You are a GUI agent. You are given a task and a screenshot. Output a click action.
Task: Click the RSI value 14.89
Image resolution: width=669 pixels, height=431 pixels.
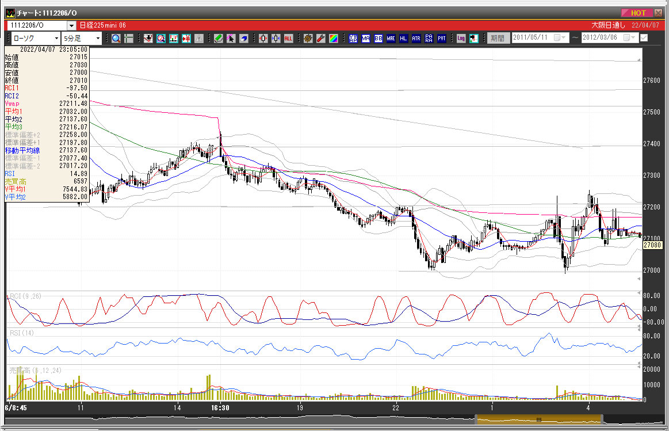click(x=79, y=174)
